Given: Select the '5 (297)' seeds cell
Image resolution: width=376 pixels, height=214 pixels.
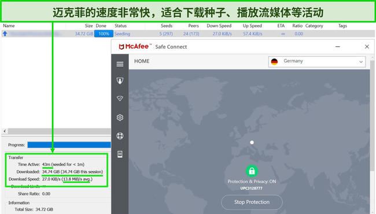Looking at the screenshot, I should click(166, 34).
